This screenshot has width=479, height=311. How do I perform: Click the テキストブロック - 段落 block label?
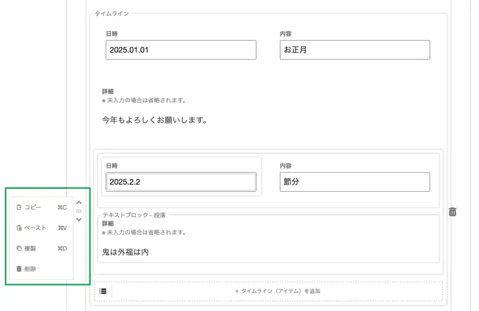click(134, 215)
